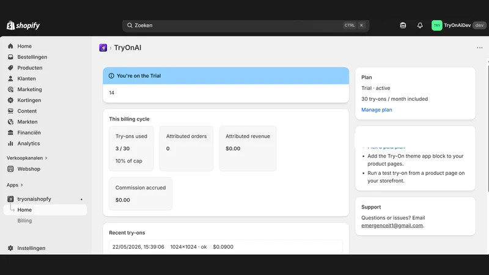Click "Add the Try-On theme app block" item
This screenshot has width=489, height=275.
(416, 160)
